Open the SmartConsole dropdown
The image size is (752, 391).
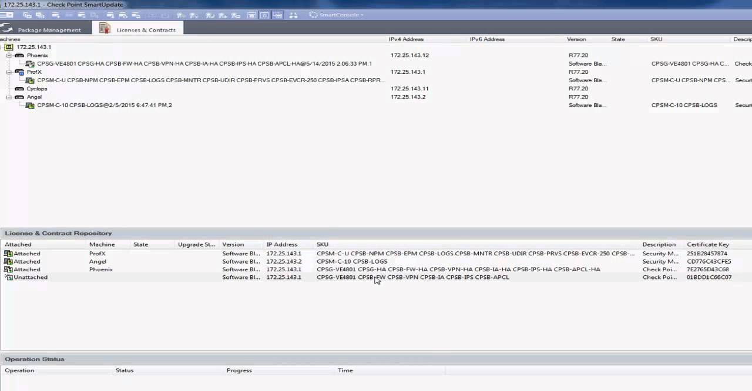pyautogui.click(x=337, y=15)
